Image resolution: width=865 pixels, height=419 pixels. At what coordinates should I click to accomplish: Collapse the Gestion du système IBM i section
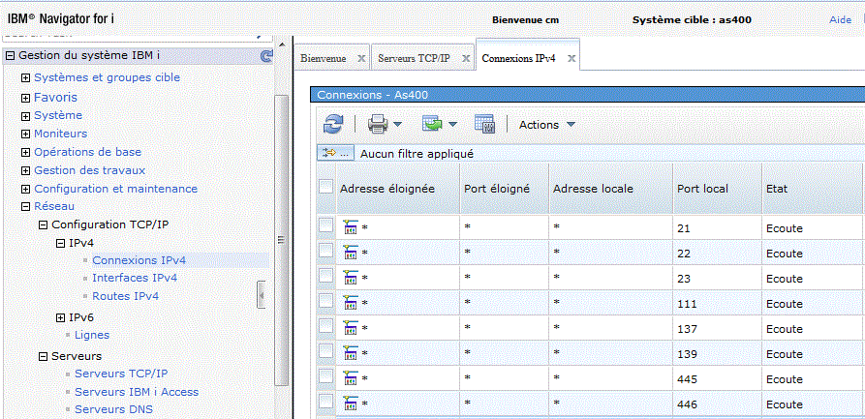[10, 56]
